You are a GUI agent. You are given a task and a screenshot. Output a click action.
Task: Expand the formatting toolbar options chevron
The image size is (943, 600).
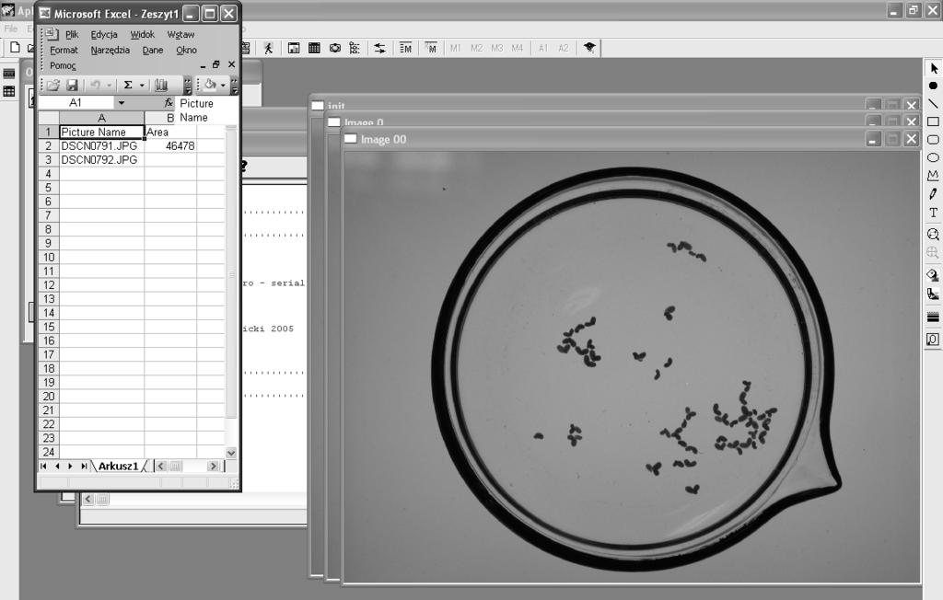235,86
